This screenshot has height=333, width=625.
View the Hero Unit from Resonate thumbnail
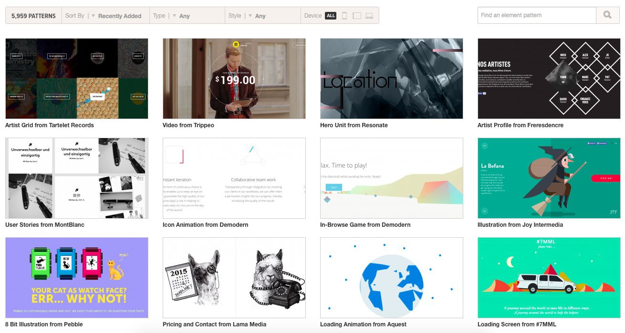(x=392, y=79)
